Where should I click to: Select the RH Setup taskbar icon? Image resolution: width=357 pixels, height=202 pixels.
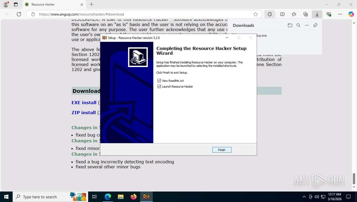(146, 197)
